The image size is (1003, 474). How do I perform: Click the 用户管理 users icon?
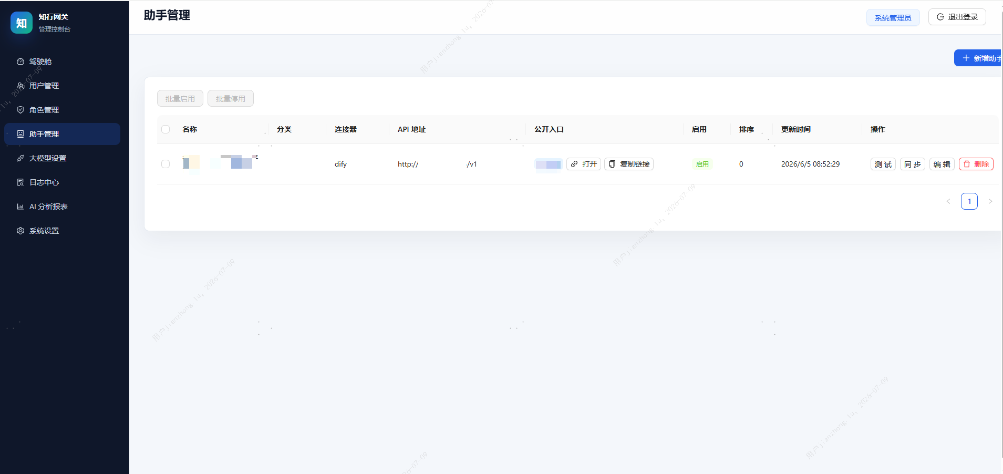click(20, 86)
